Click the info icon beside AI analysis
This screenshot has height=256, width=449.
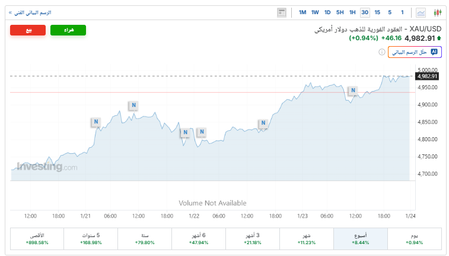[x=382, y=52]
